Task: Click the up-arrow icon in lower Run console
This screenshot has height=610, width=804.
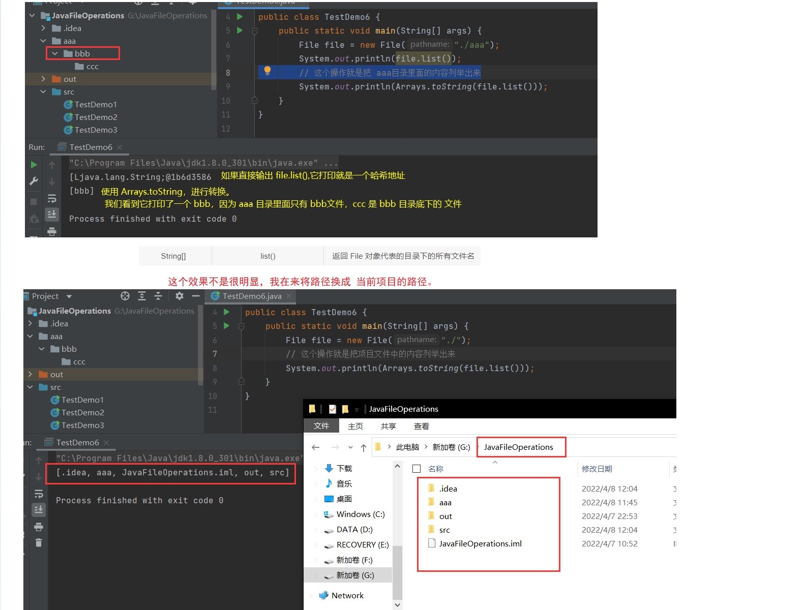Action: pos(39,460)
